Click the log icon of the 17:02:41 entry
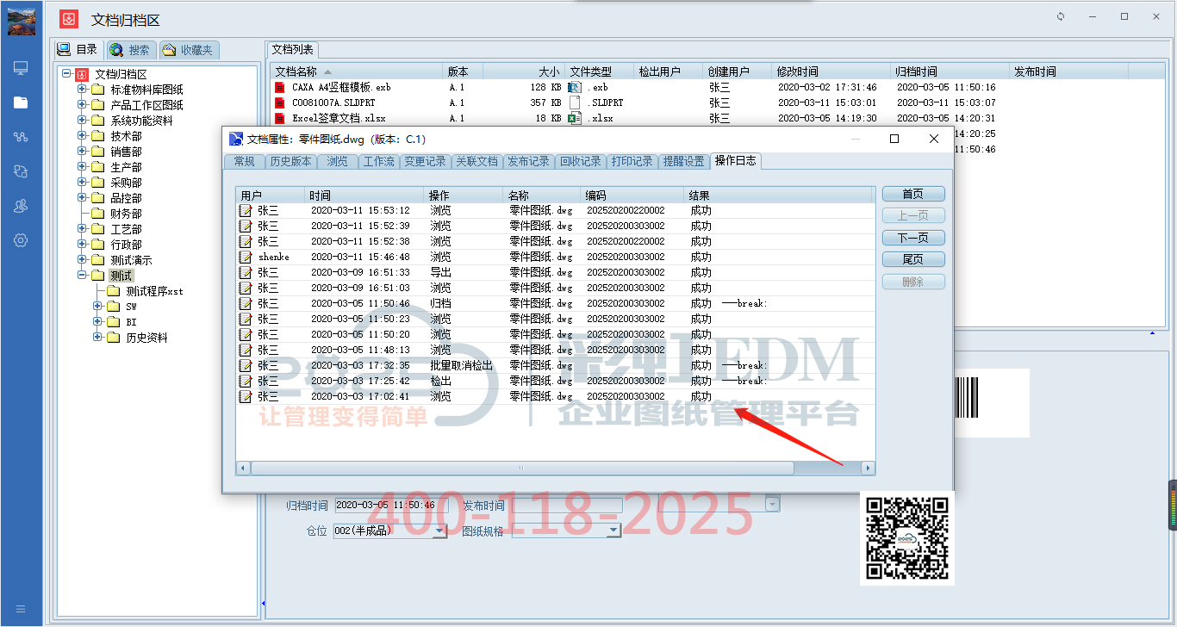Screen dimensions: 1177x627 click(246, 396)
